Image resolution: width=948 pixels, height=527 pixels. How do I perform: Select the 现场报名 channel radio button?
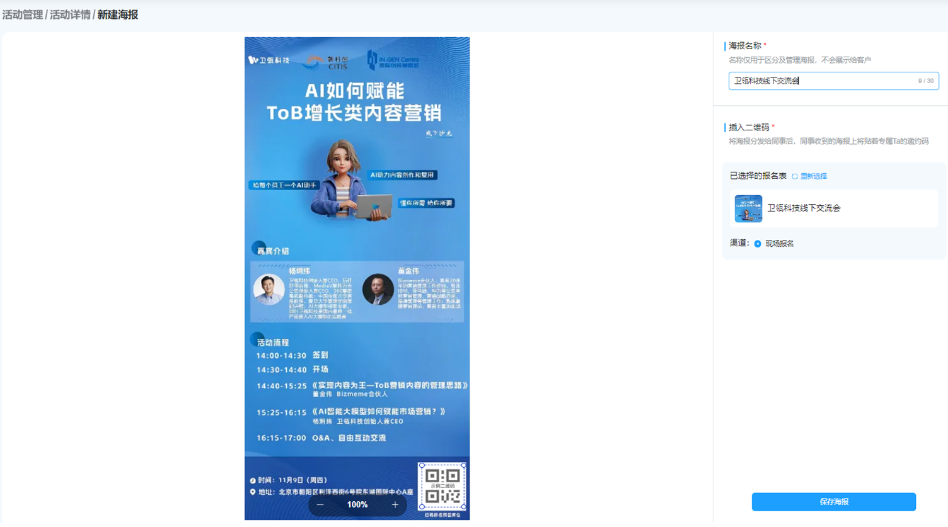point(758,244)
